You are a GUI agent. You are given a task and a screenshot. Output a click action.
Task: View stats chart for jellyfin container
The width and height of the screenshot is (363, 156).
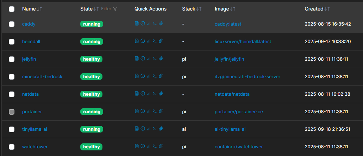point(148,59)
